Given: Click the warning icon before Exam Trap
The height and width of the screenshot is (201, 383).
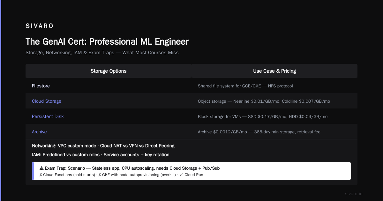Looking at the screenshot, I should click(x=42, y=168).
